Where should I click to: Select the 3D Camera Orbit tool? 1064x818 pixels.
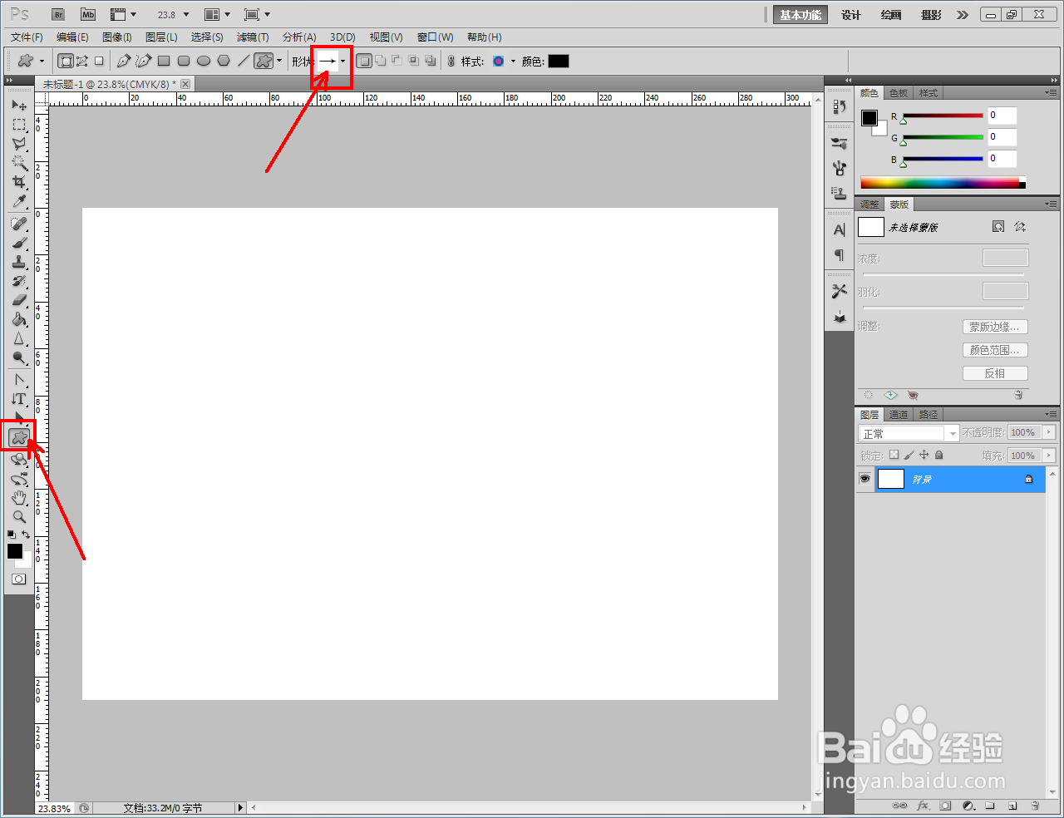19,479
